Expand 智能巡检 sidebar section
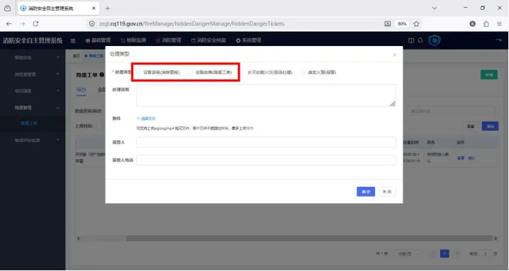The width and height of the screenshot is (509, 271). coord(33,57)
